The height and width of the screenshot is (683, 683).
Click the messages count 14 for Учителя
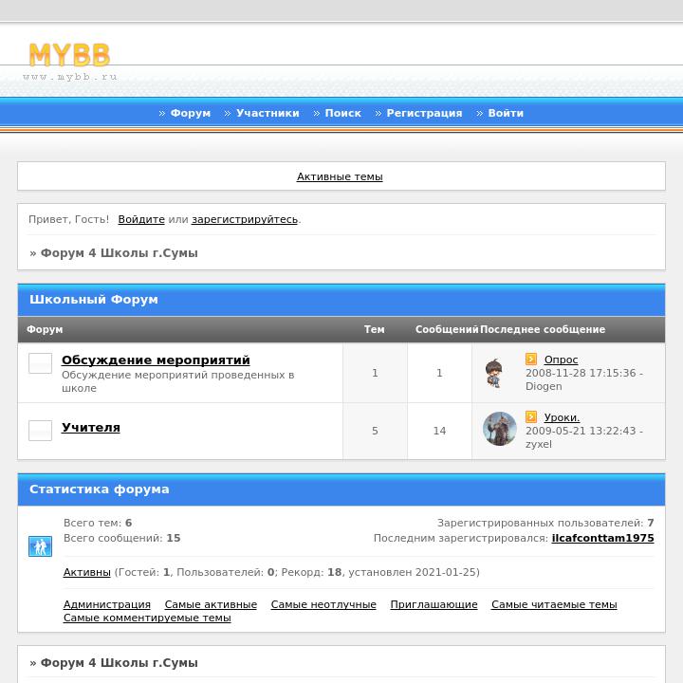tap(439, 431)
